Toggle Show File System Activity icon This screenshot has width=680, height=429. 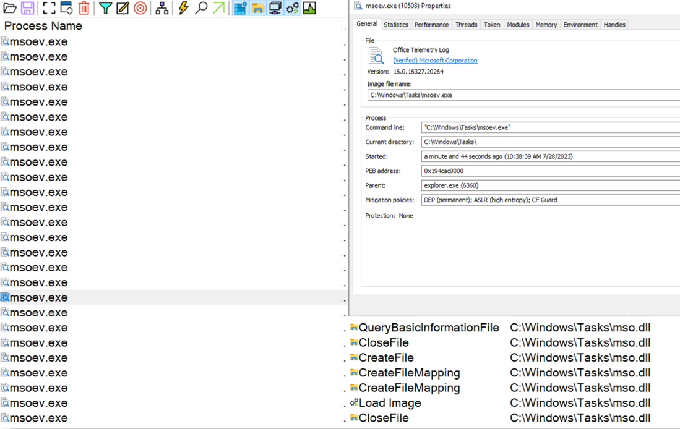pos(257,8)
